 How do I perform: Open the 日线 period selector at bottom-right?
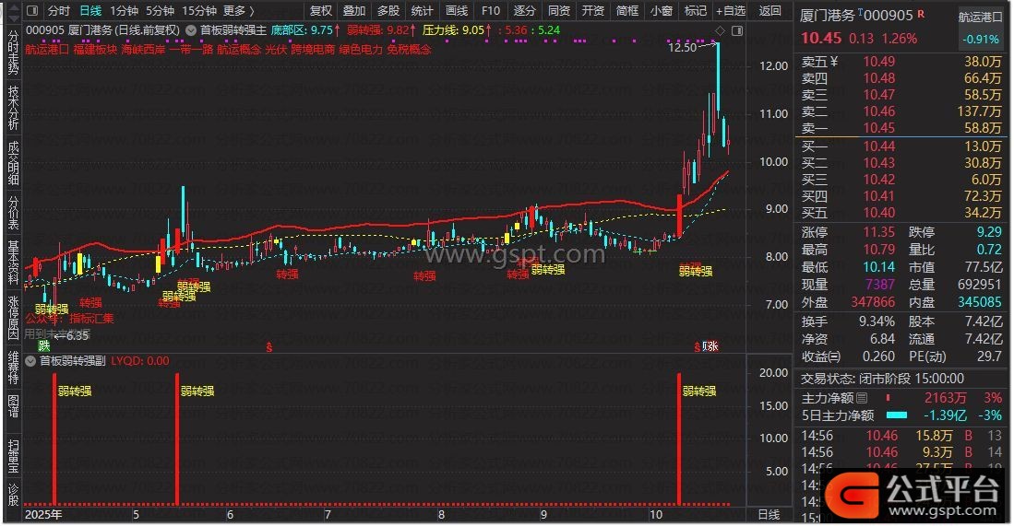(768, 514)
